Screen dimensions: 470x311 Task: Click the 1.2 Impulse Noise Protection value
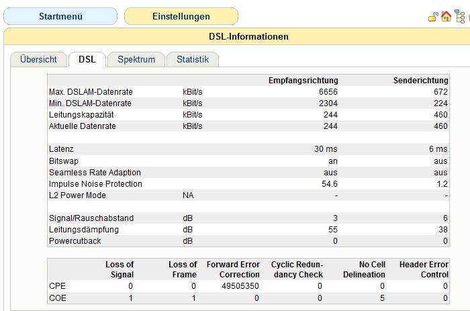tap(442, 184)
